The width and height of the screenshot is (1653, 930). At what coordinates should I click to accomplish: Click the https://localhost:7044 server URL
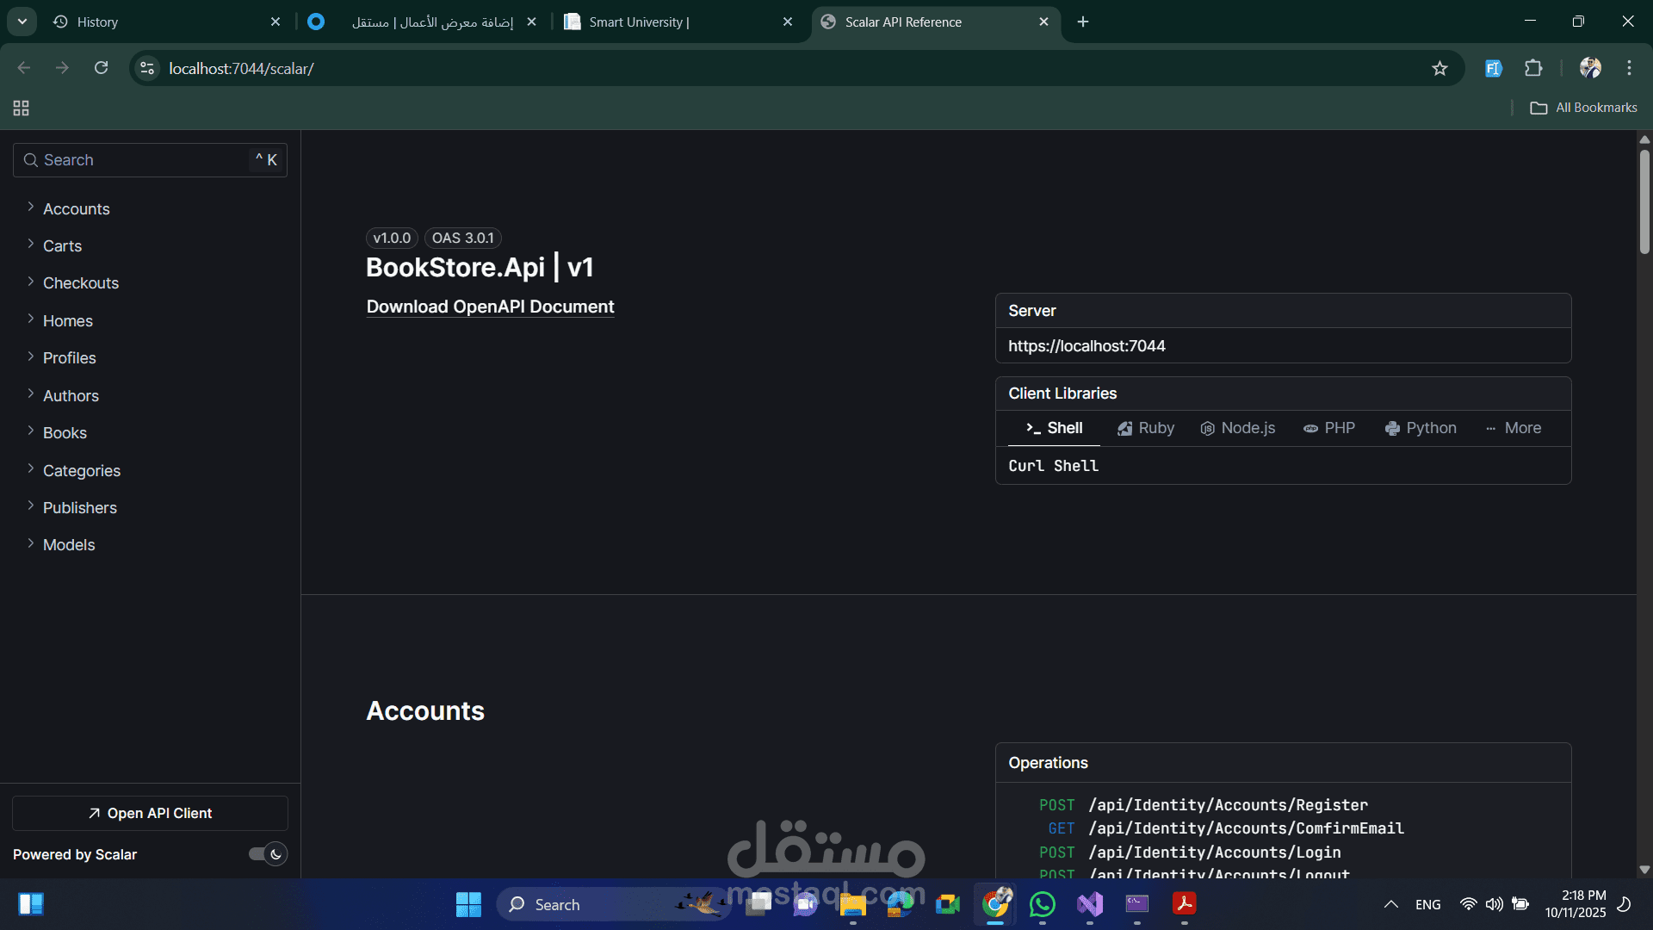[1087, 346]
